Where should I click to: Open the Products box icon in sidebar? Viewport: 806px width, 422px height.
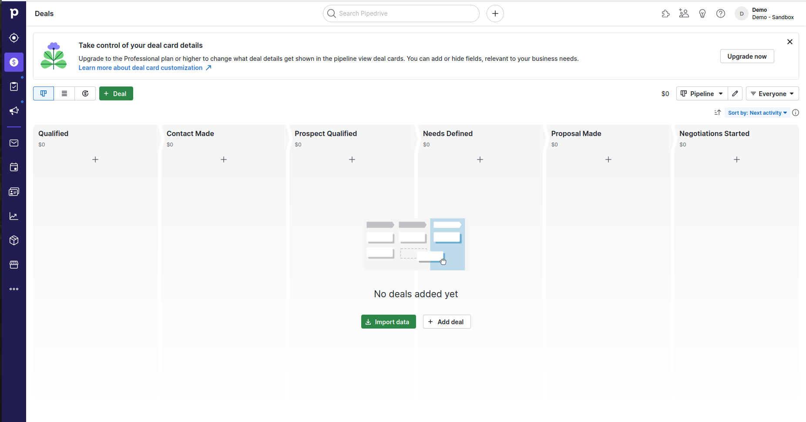[14, 240]
